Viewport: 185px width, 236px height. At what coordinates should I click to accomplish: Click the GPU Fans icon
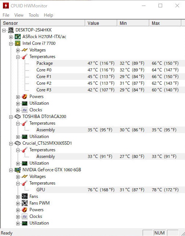click(x=25, y=196)
